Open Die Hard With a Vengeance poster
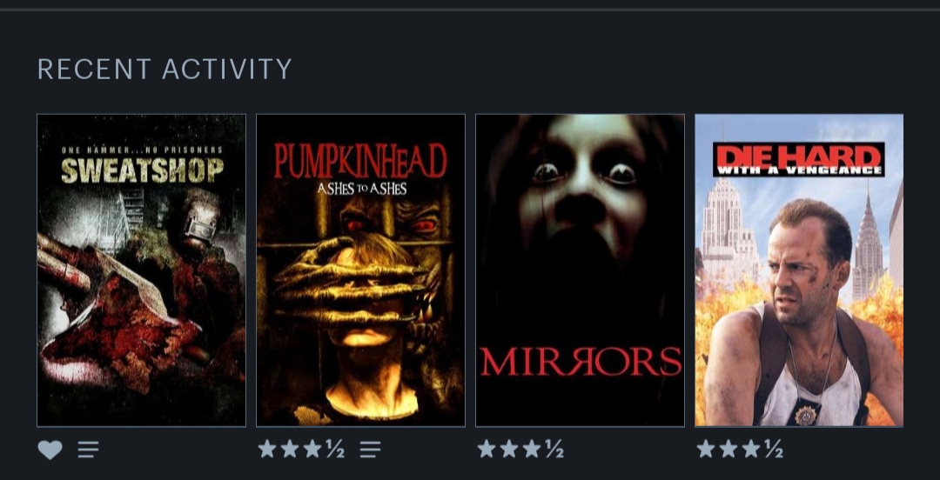This screenshot has width=940, height=480. [x=799, y=270]
